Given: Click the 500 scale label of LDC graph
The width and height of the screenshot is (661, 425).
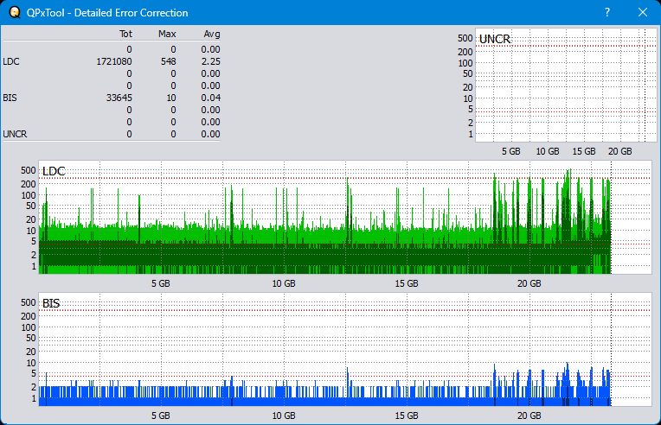Looking at the screenshot, I should click(29, 170).
